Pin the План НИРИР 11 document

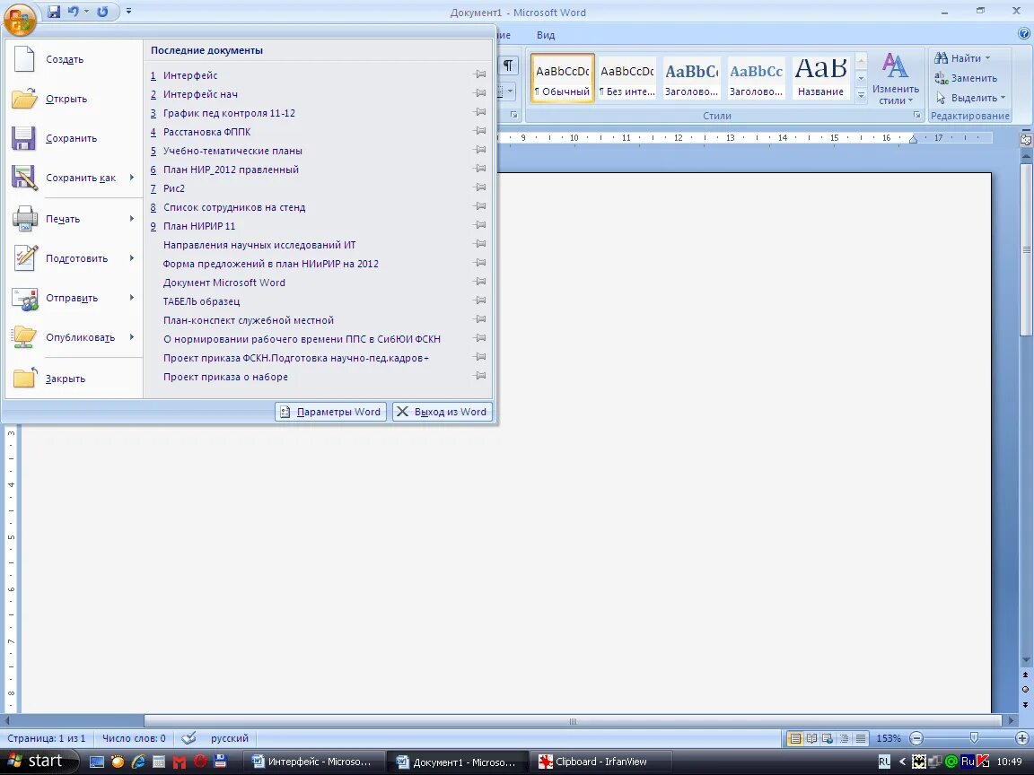(x=480, y=225)
